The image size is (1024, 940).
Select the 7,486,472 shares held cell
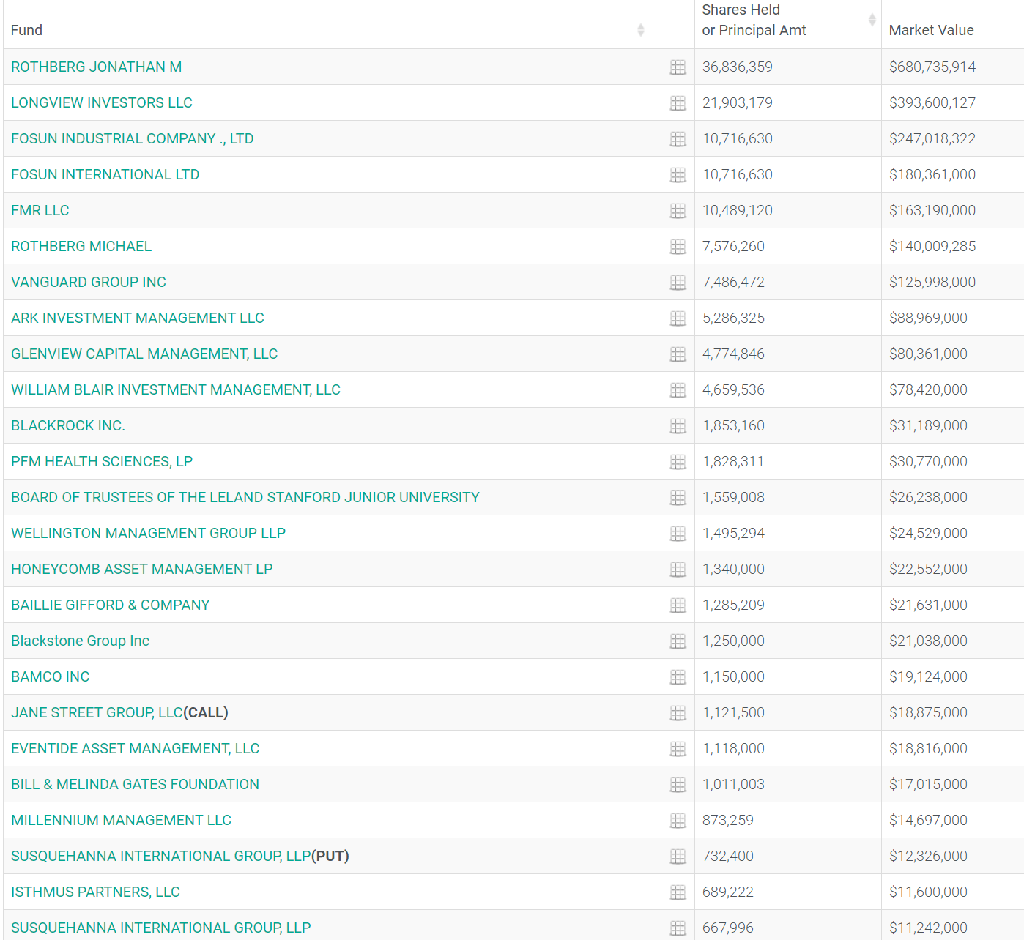(733, 282)
